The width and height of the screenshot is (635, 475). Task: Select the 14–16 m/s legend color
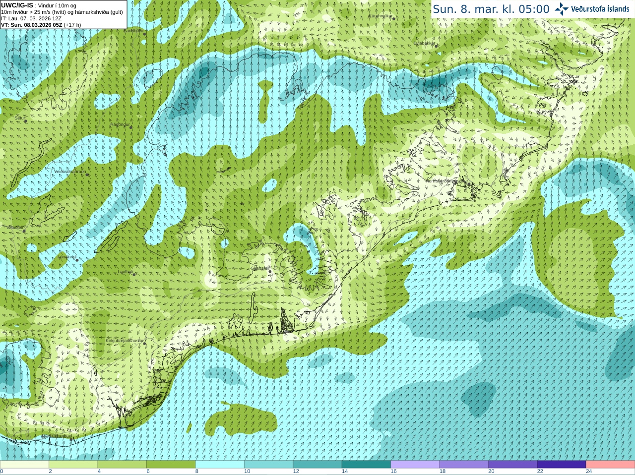366,464
